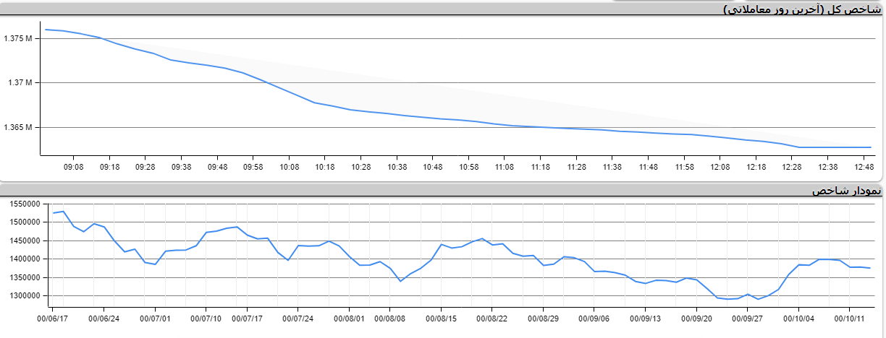Click the 'شاخص کل' top chart header
886x338 pixels.
(x=803, y=9)
